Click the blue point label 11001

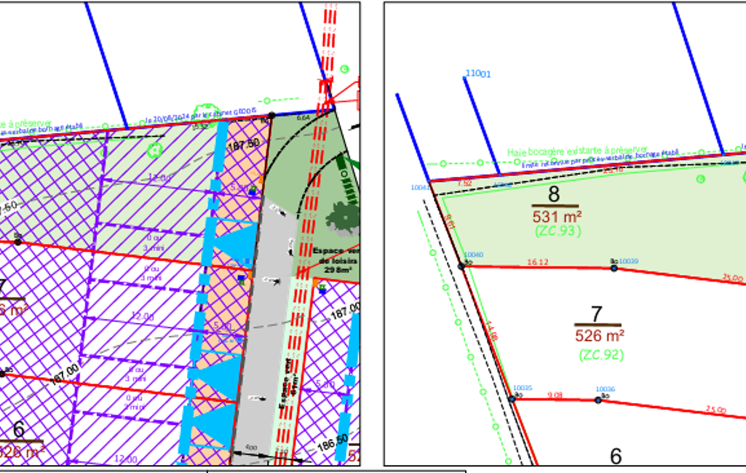478,73
